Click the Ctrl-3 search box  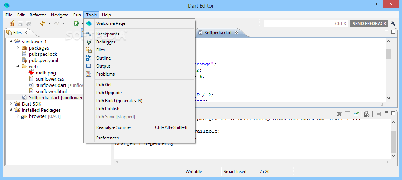click(x=306, y=23)
